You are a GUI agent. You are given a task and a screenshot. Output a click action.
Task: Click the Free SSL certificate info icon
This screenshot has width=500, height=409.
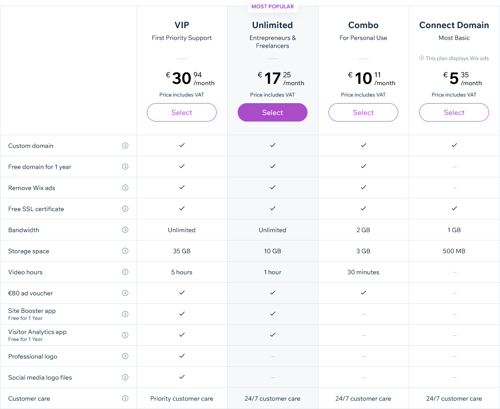125,208
